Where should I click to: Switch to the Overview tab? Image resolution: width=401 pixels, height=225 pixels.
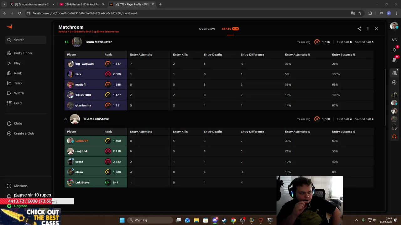coord(207,29)
